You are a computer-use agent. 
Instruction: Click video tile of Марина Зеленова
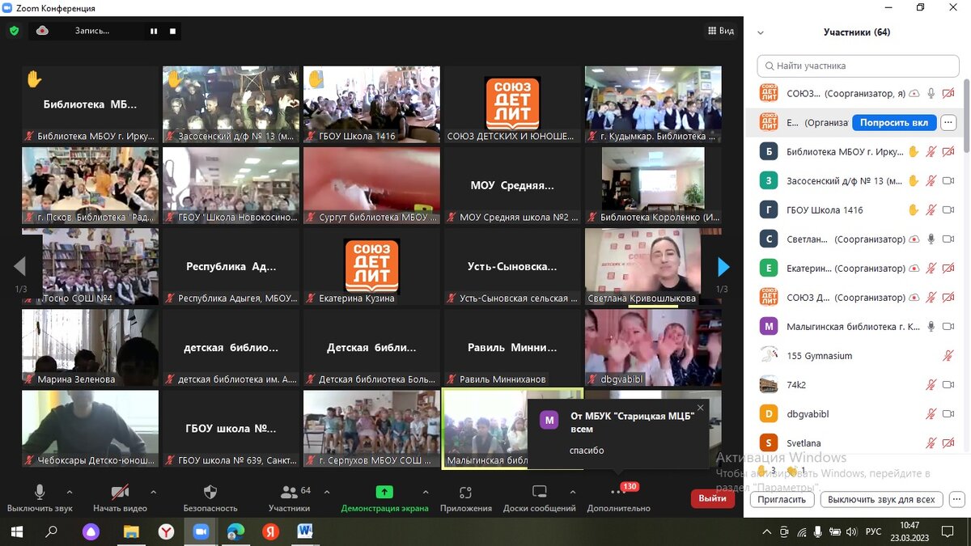click(x=90, y=347)
